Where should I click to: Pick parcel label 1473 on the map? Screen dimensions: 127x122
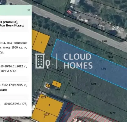click(50, 45)
